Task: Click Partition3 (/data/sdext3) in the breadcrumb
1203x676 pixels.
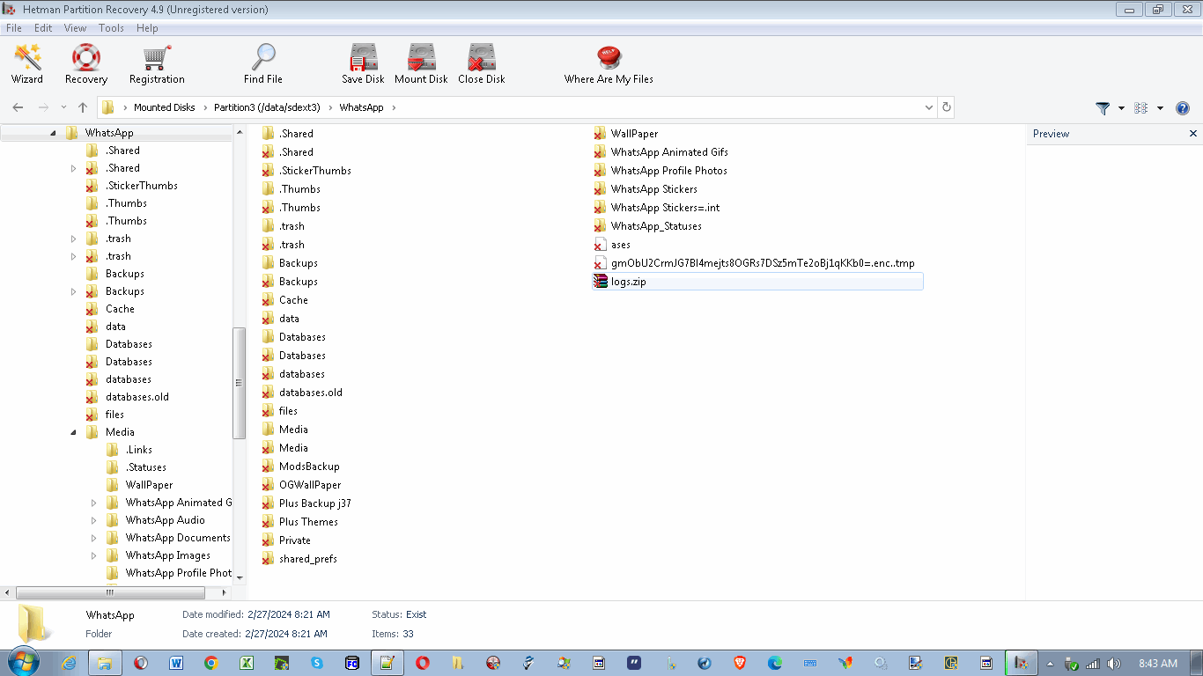Action: click(x=268, y=107)
